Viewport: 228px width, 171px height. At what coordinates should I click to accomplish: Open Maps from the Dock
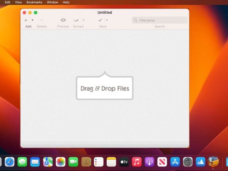(x=48, y=162)
